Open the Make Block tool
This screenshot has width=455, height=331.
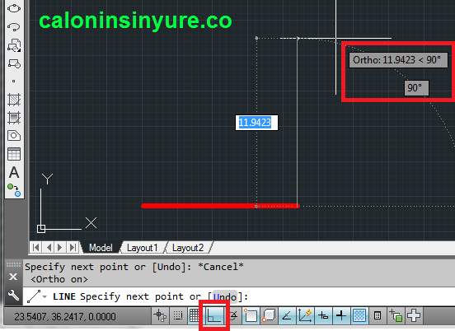coord(14,63)
